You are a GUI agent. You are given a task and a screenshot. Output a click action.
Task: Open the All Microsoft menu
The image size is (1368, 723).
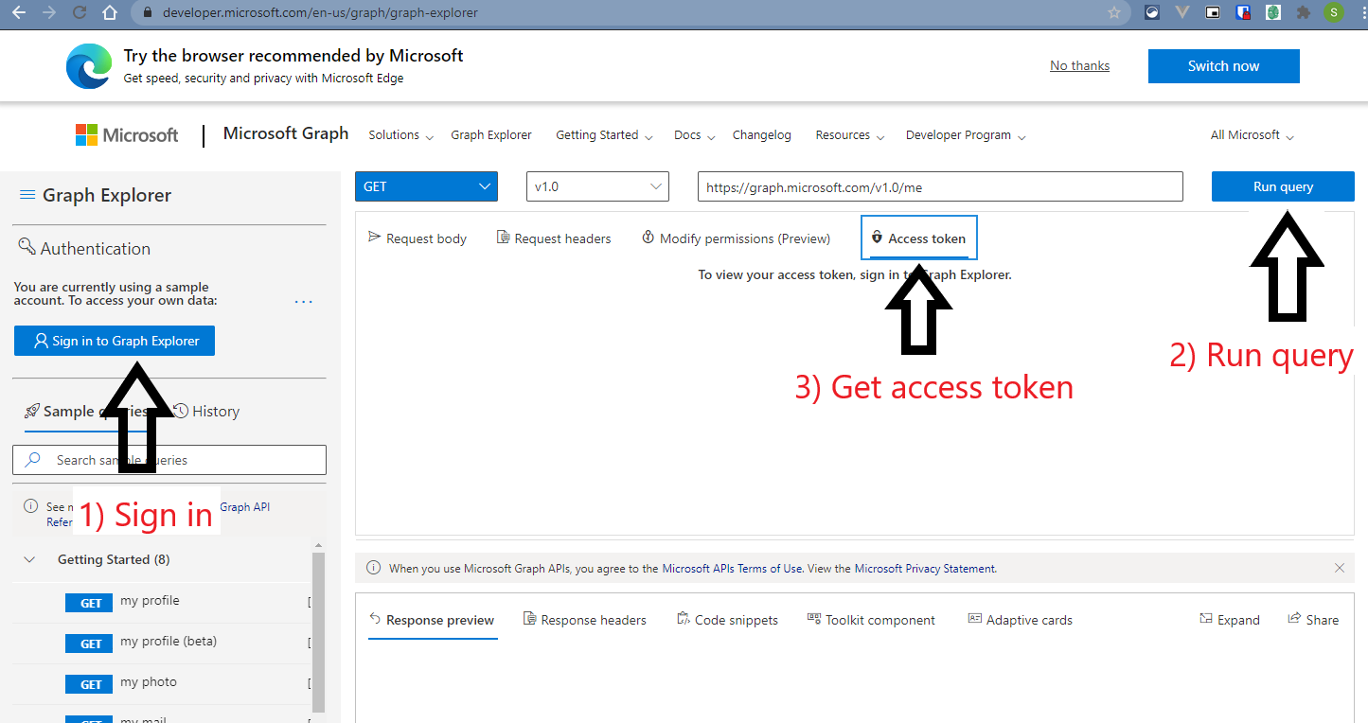[1253, 135]
